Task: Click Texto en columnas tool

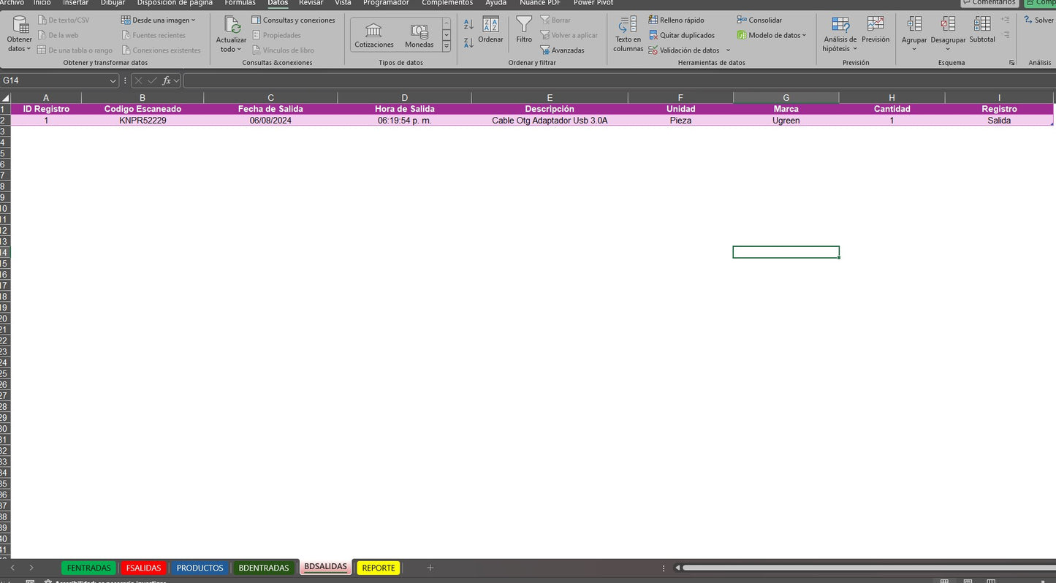Action: 628,34
